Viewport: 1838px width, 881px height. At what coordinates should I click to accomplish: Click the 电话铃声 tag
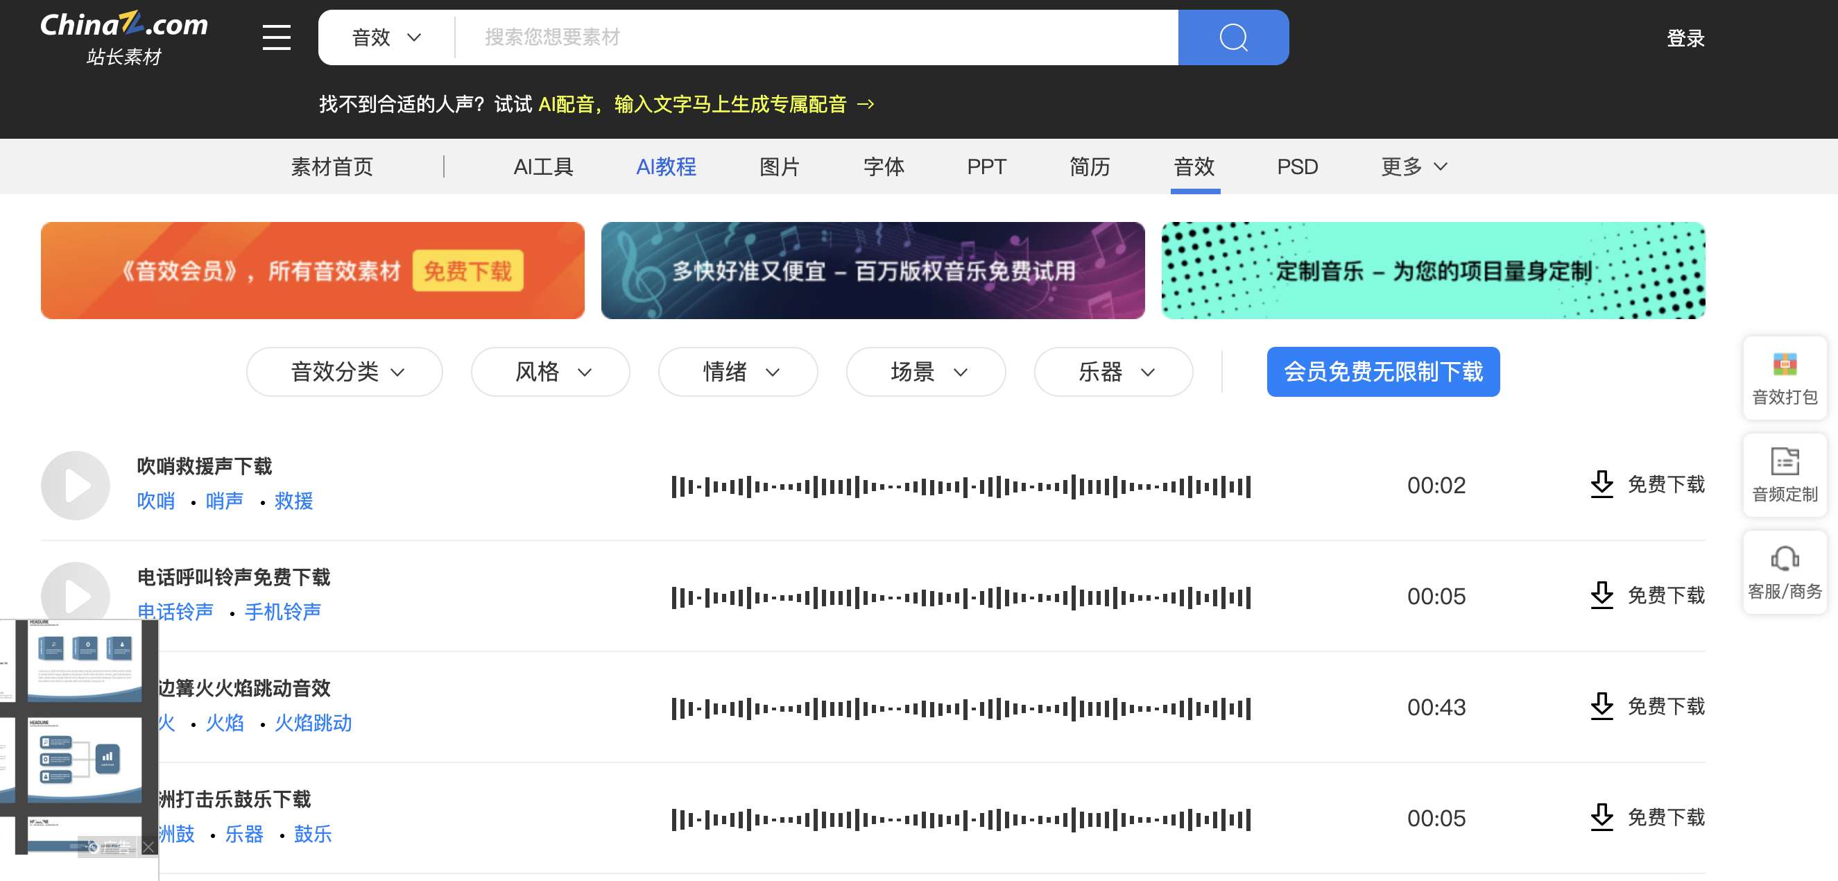coord(175,611)
